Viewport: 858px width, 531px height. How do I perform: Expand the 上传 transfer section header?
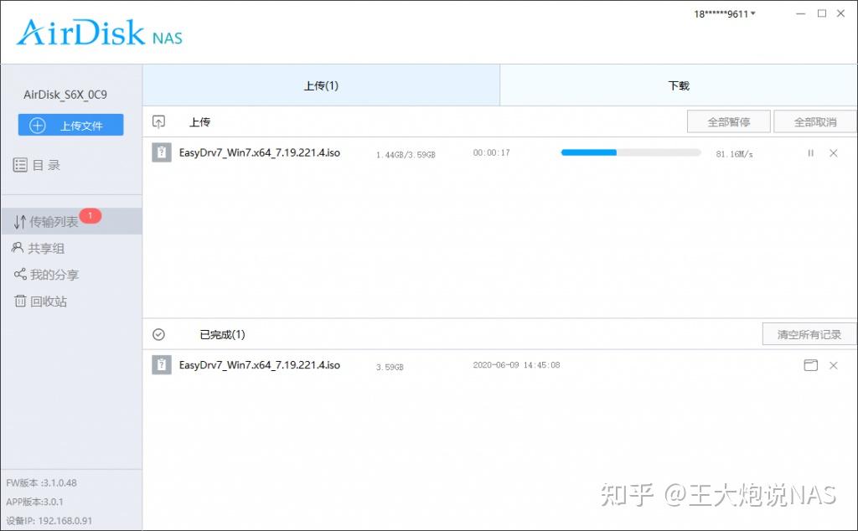pos(199,121)
